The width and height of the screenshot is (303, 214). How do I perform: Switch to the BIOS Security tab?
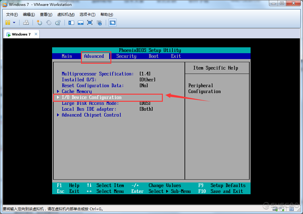(126, 56)
